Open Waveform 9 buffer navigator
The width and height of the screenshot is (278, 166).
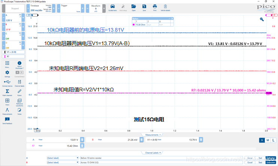[96, 8]
